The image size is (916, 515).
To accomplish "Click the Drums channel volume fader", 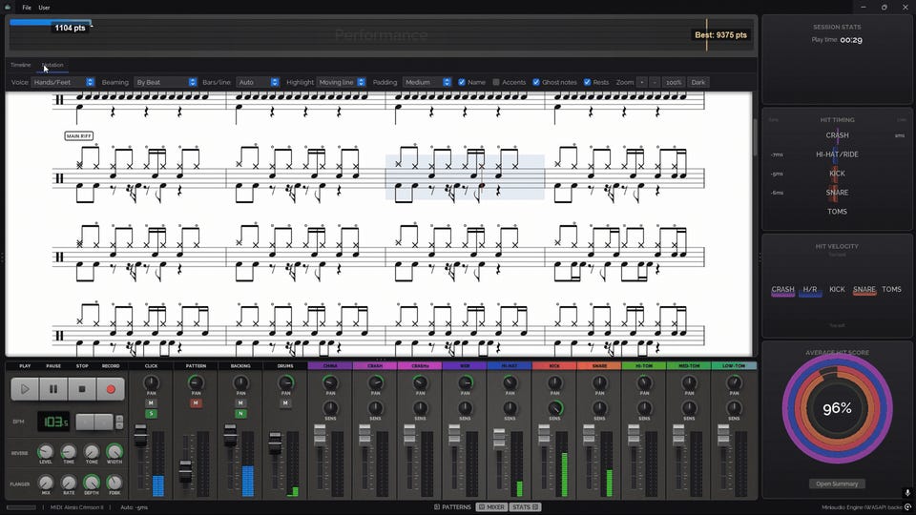I will coord(275,443).
